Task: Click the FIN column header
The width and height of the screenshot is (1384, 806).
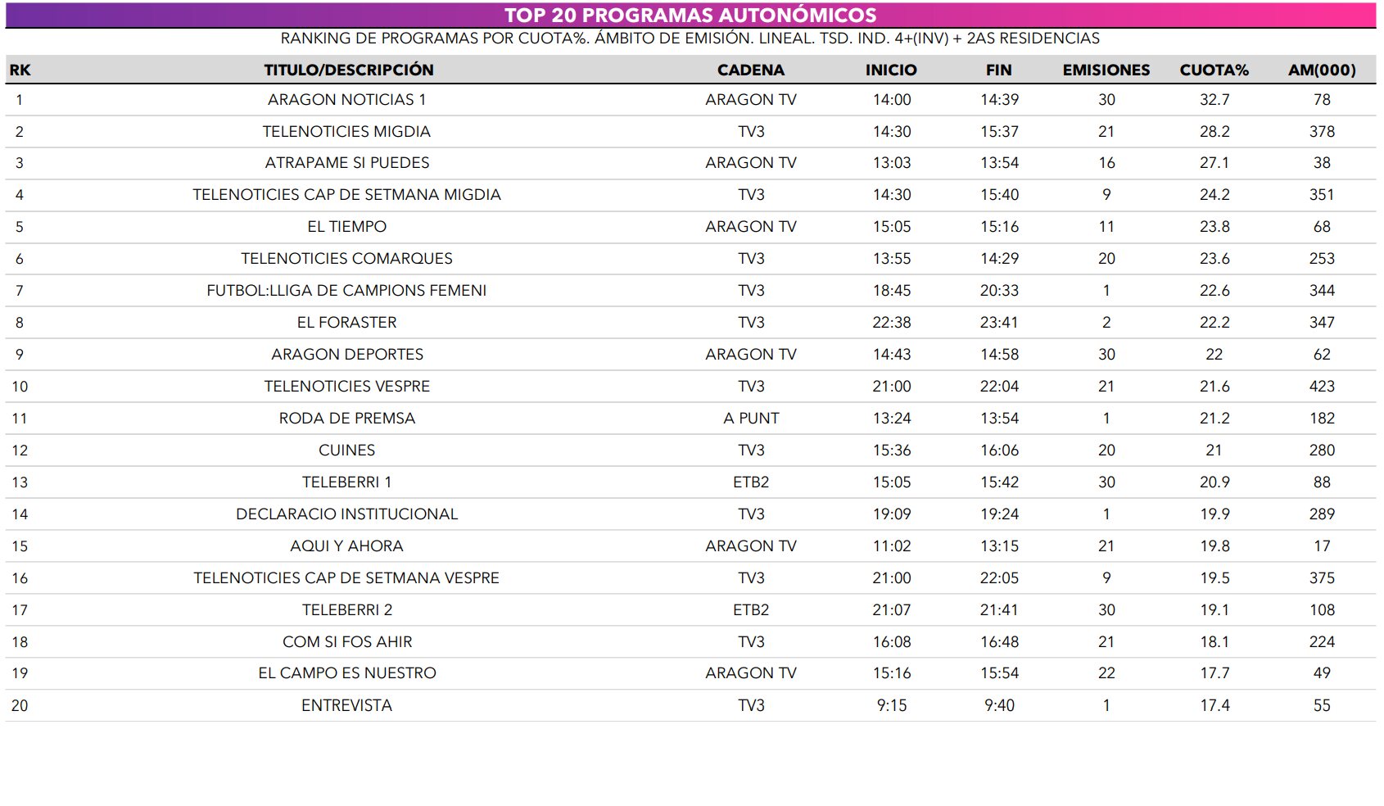Action: point(998,70)
